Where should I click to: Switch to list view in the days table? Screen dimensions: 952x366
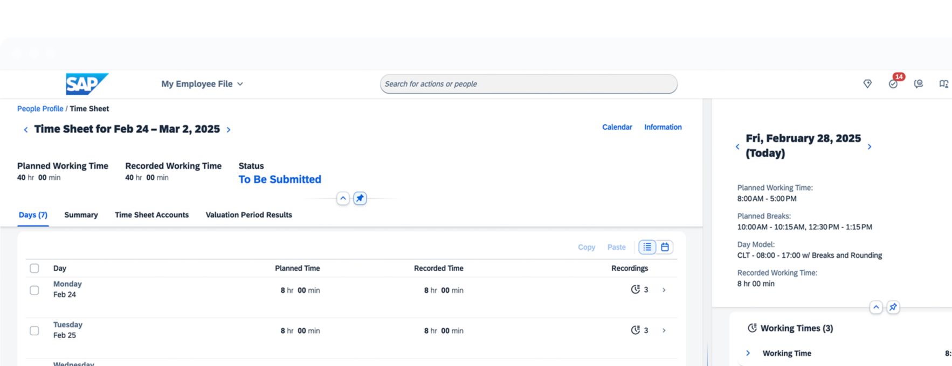647,247
